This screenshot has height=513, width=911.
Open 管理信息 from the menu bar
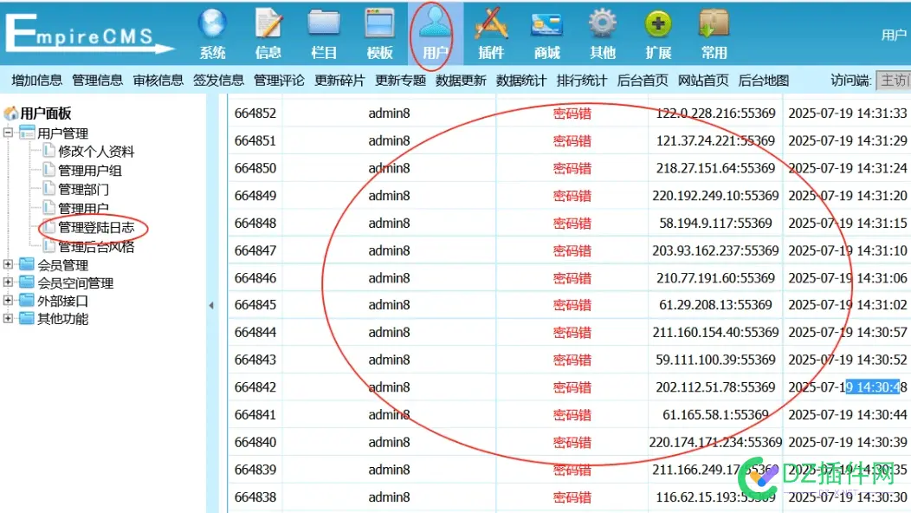click(x=97, y=80)
